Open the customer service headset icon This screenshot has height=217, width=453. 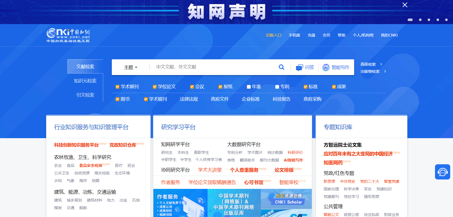point(443,172)
